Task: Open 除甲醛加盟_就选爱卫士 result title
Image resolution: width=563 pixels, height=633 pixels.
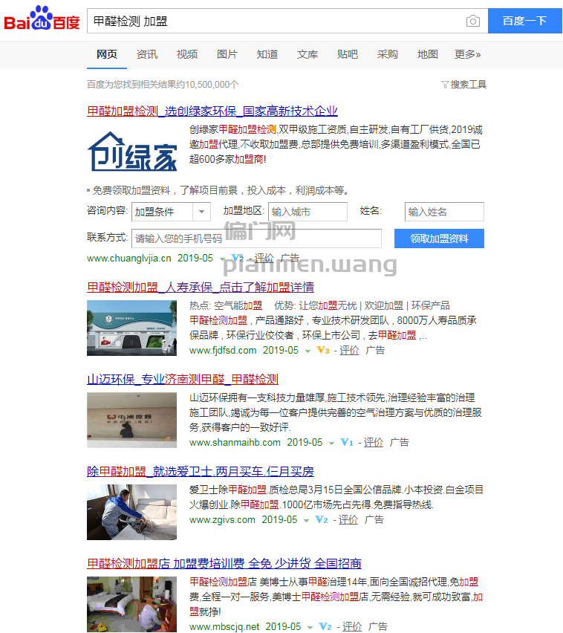Action: coord(201,471)
